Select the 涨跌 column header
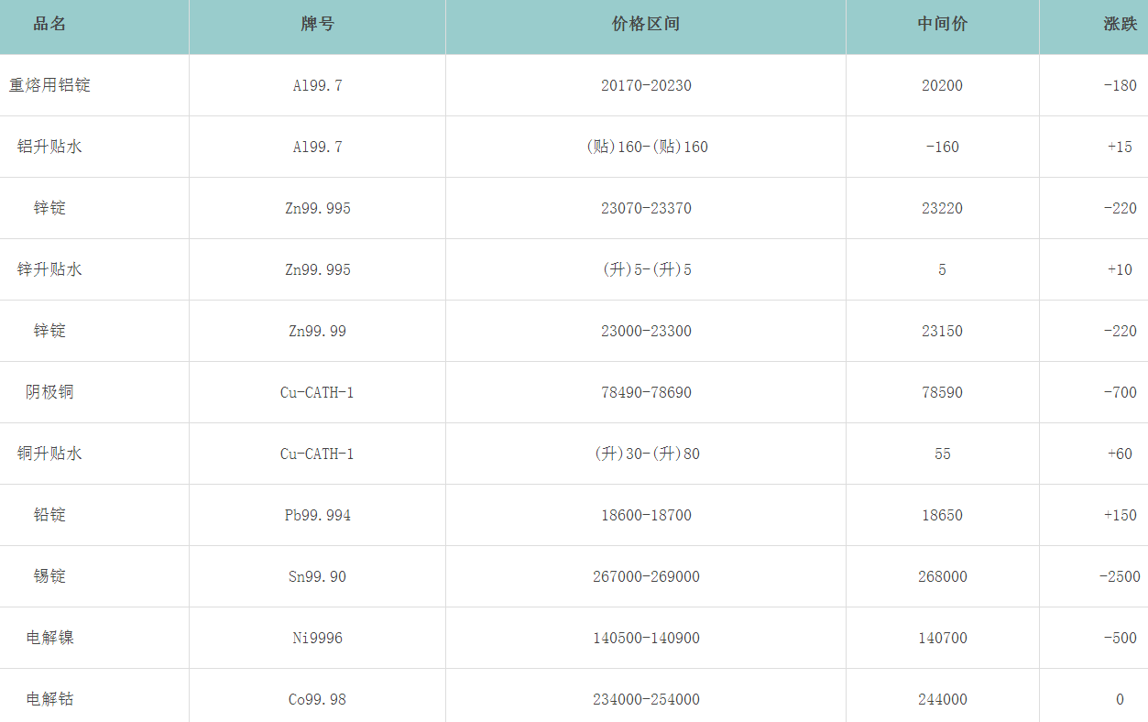Image resolution: width=1148 pixels, height=722 pixels. (x=1120, y=25)
